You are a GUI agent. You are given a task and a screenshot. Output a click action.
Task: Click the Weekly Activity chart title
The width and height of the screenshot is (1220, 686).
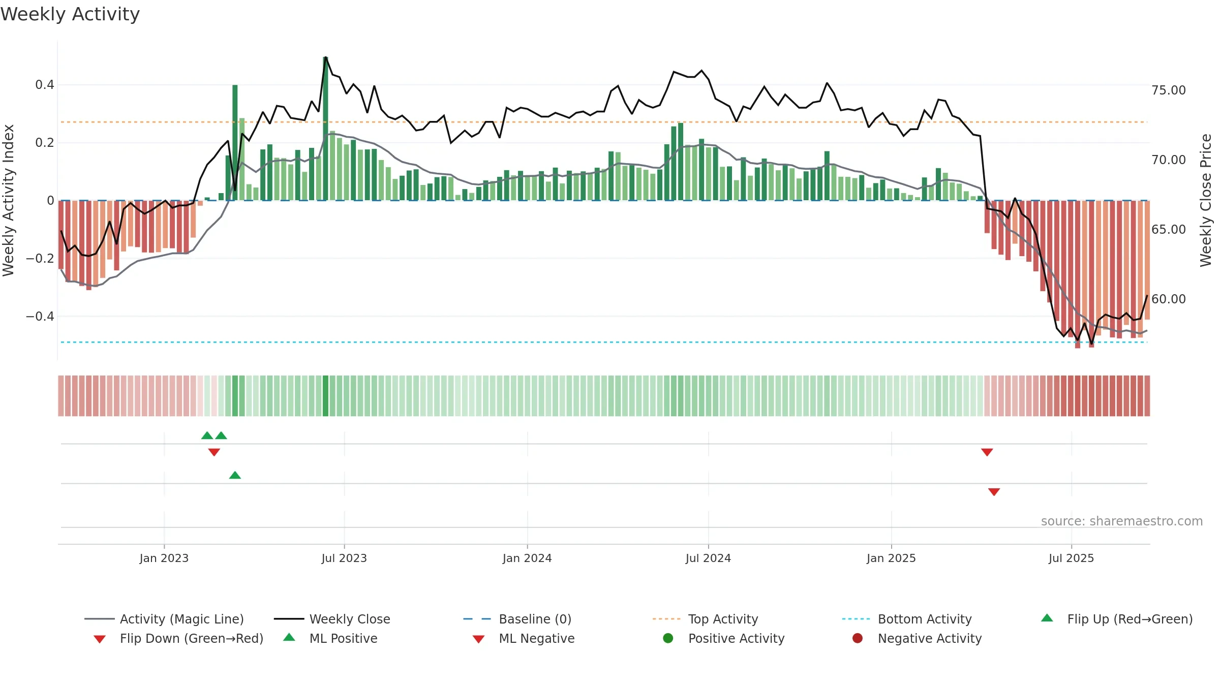tap(70, 14)
